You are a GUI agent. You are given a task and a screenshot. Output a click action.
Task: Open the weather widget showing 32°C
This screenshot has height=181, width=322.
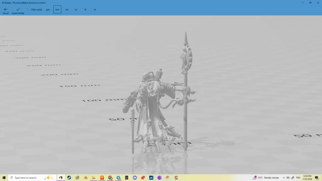coord(266,178)
